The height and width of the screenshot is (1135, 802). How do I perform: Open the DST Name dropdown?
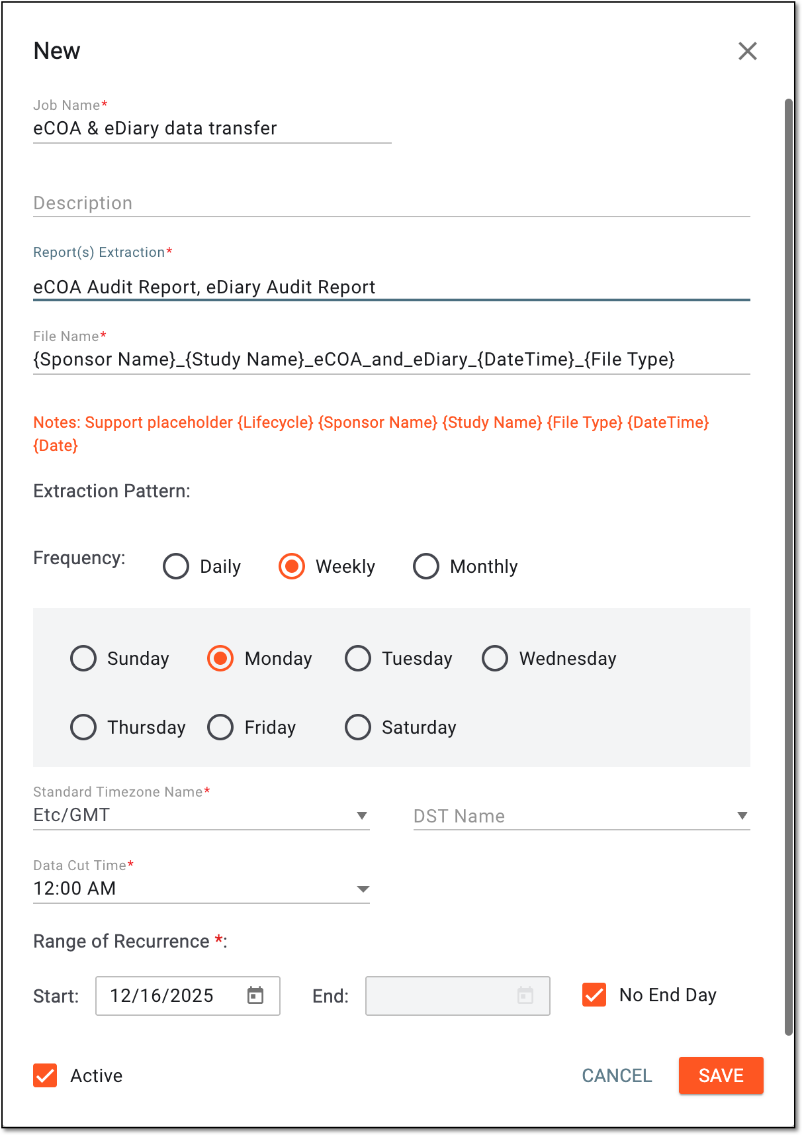pos(582,816)
